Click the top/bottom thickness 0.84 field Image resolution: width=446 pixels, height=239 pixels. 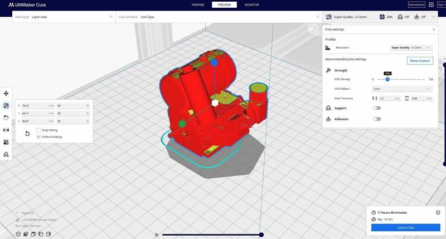coord(422,98)
